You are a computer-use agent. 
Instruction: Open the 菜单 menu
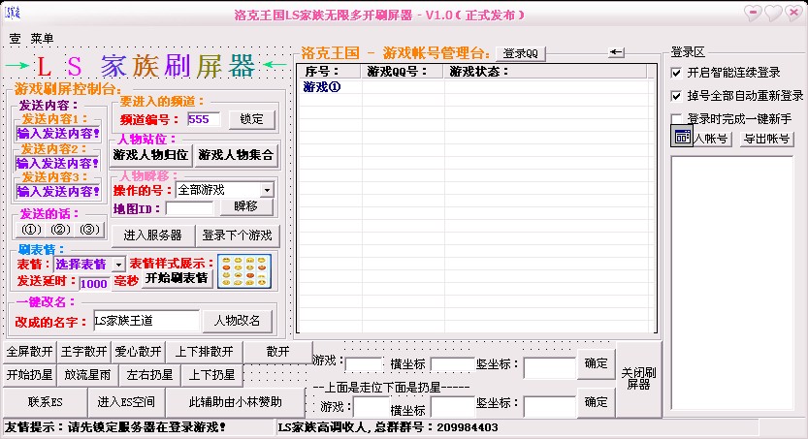coord(42,38)
